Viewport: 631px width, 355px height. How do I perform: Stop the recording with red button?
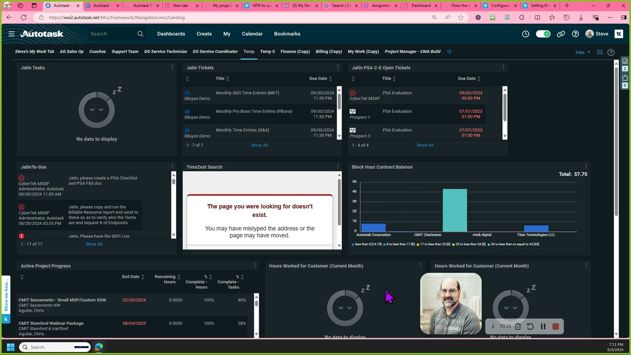point(556,326)
